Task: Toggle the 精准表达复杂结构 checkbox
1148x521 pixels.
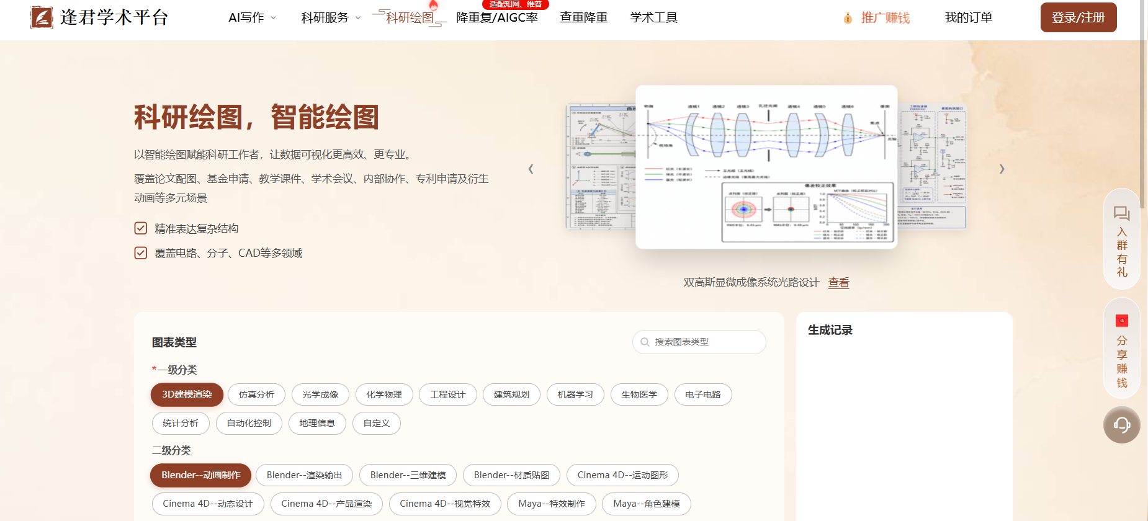Action: tap(141, 228)
